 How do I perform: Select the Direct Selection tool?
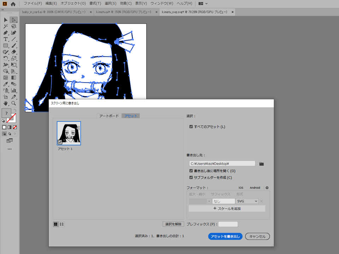click(x=14, y=20)
